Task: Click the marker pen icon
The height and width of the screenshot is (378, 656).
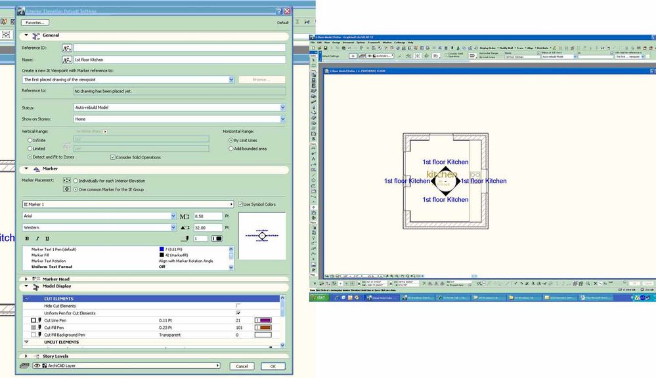Action: click(186, 238)
